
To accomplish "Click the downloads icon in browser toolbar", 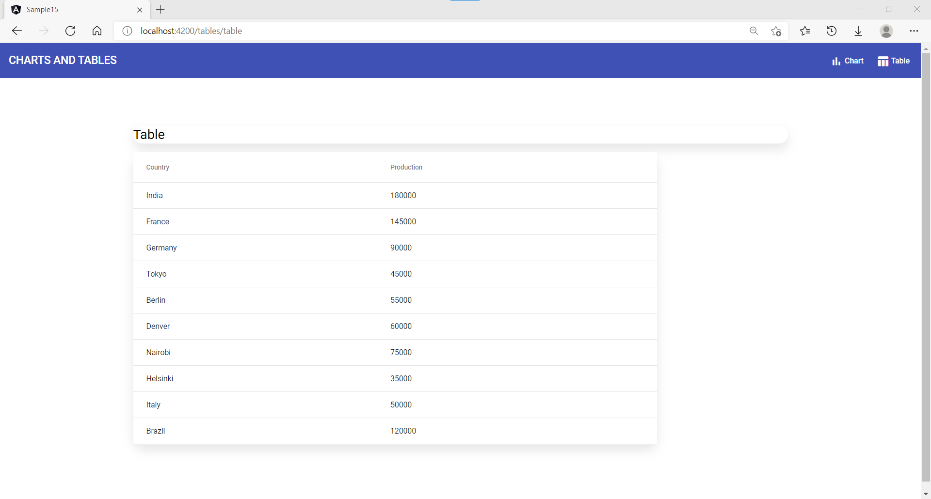I will (x=858, y=31).
